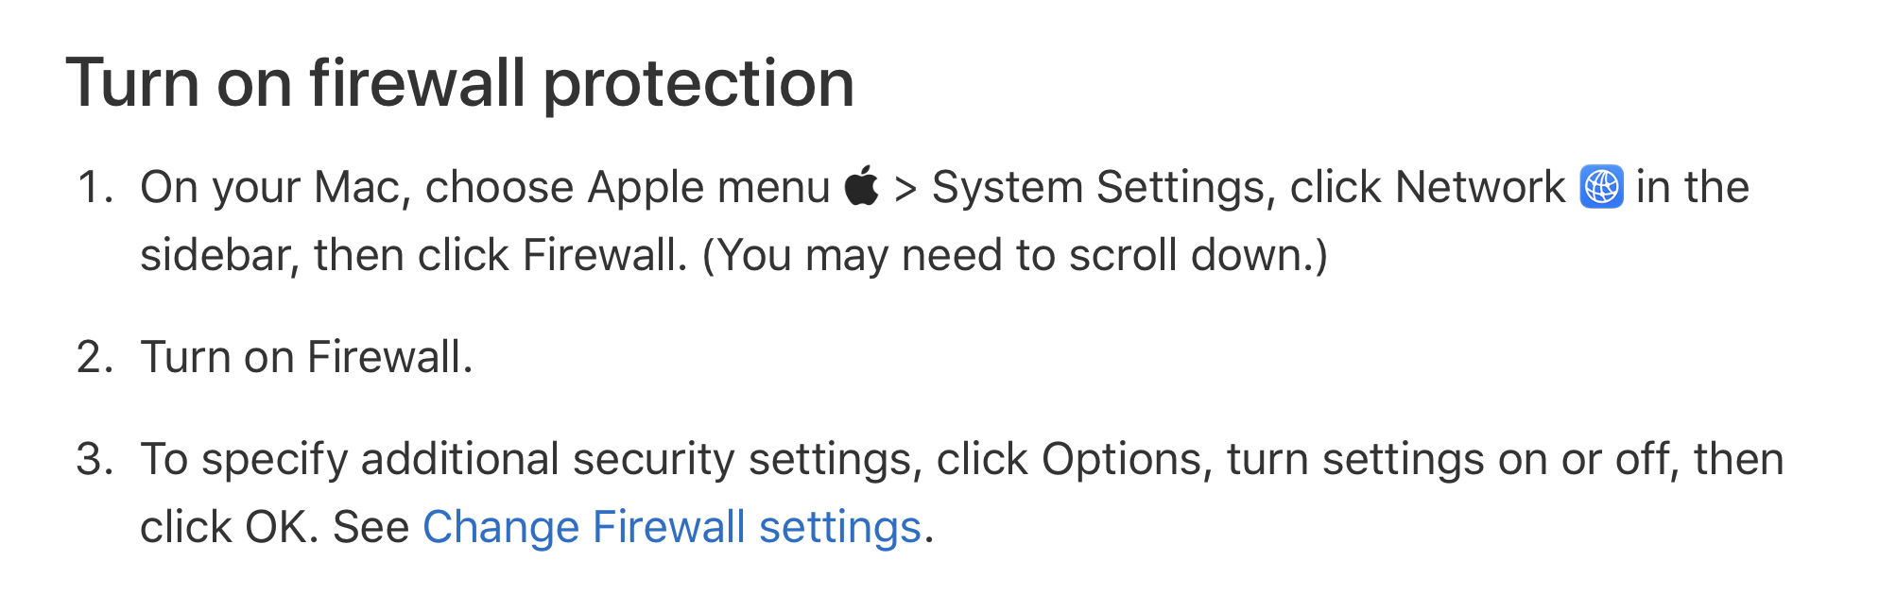Click the parenthetical You may need to scroll down
Screen dimensions: 1879x612
(x=1015, y=255)
